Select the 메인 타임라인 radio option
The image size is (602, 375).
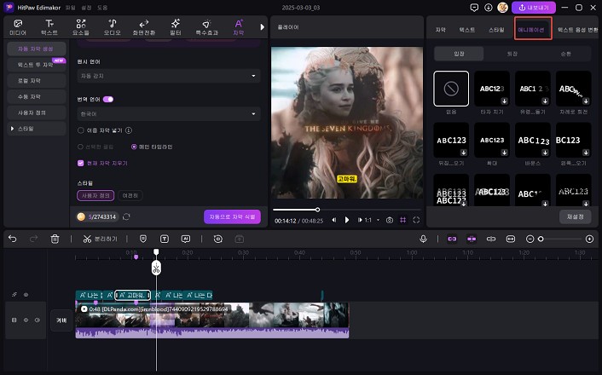tap(135, 147)
